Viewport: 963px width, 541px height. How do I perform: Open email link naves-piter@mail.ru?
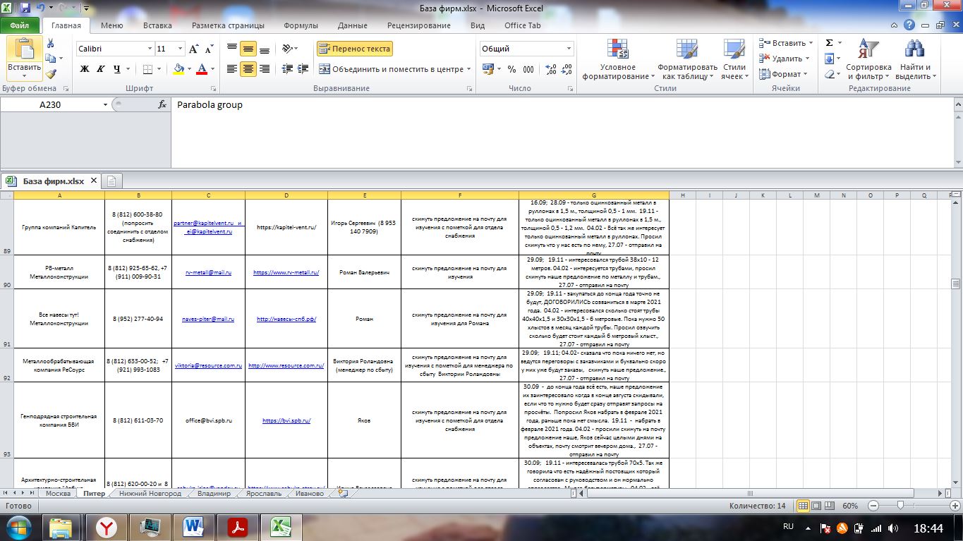click(x=208, y=319)
